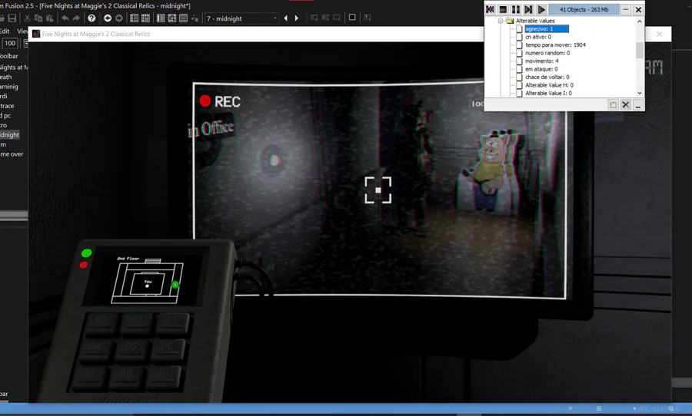Open the Data elements icon
692x416 pixels.
(183, 18)
